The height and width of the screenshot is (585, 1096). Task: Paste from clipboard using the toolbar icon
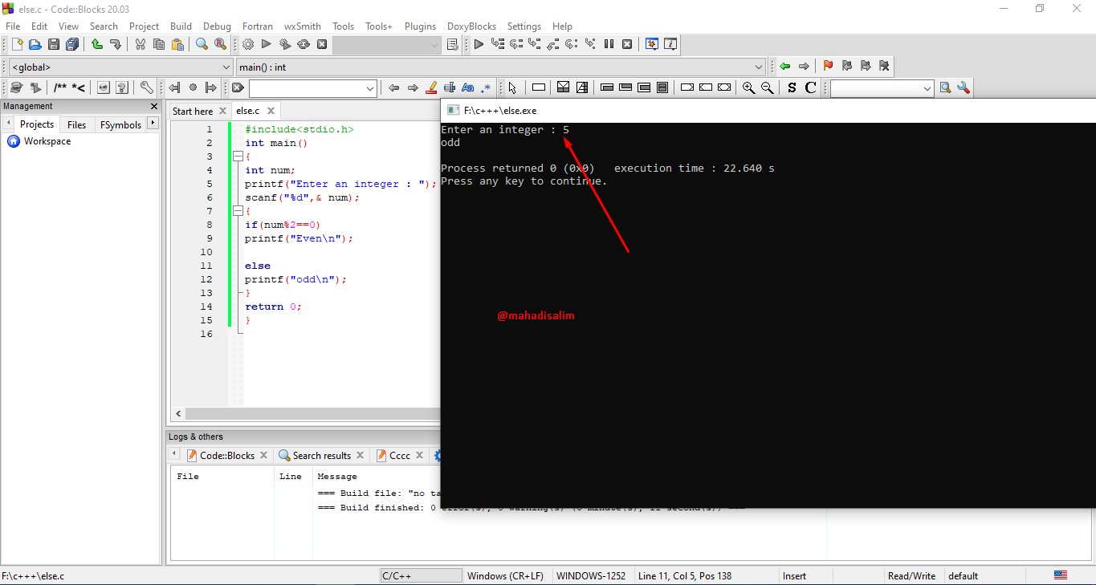[x=177, y=45]
